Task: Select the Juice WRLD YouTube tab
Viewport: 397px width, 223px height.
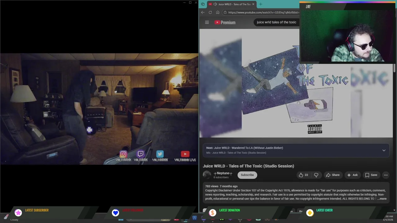Action: click(232, 4)
